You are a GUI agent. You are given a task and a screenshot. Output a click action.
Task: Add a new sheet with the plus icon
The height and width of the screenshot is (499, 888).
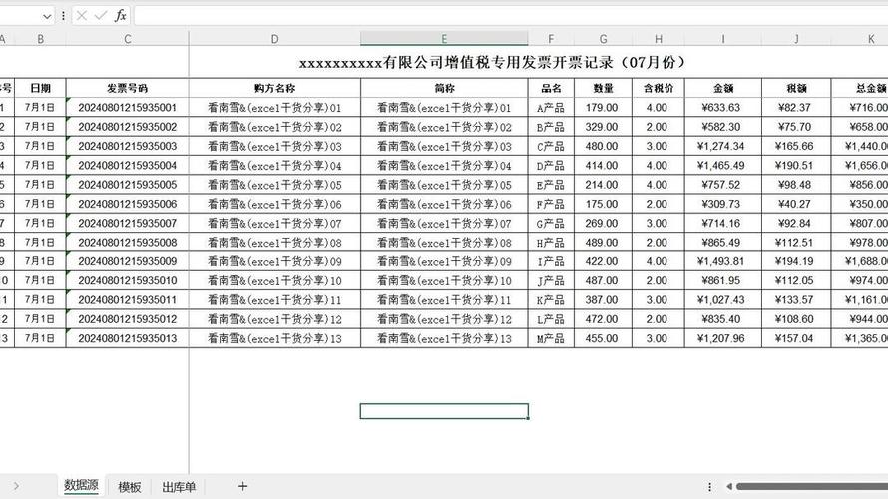(x=243, y=486)
